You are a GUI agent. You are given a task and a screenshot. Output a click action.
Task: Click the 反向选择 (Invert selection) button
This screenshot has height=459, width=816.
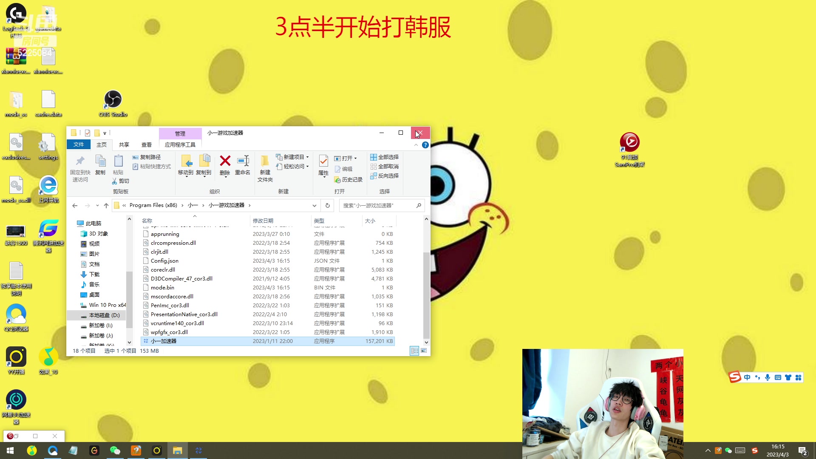click(385, 176)
